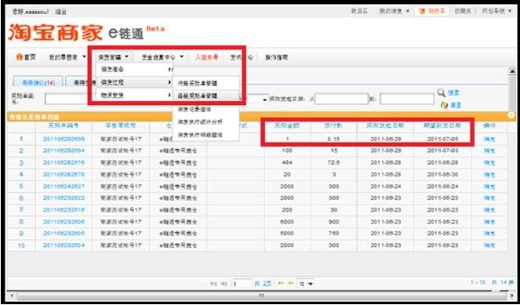Select the amount cell showing 484
The height and width of the screenshot is (305, 520).
287,163
